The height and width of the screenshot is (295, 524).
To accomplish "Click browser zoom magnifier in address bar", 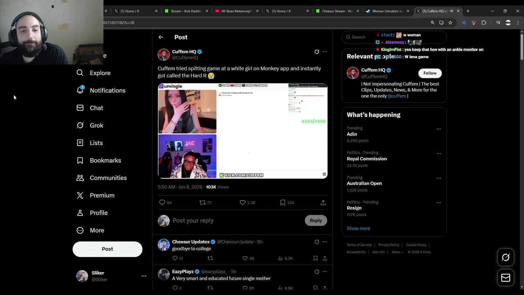I will point(433,23).
